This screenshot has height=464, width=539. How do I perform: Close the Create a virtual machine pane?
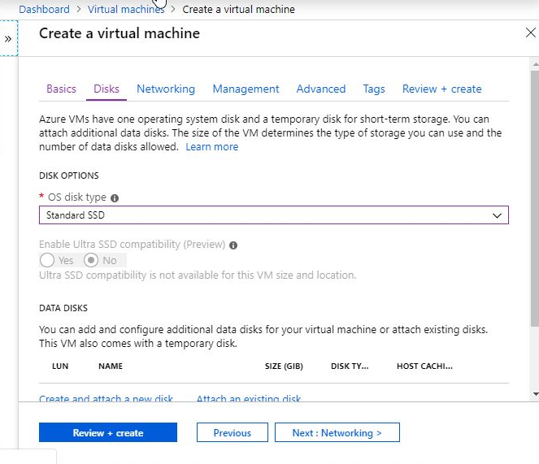click(x=531, y=33)
